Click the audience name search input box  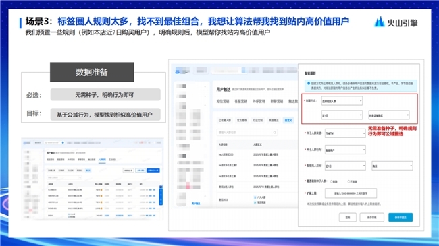(244, 133)
